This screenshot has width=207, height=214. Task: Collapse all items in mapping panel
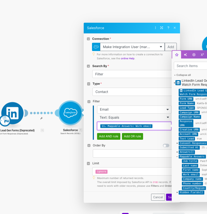coord(182,75)
